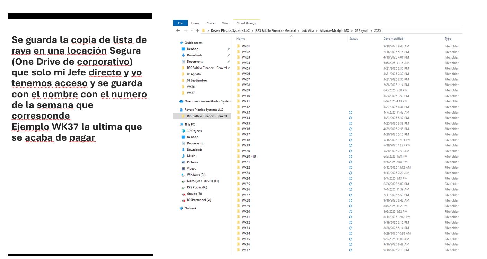The height and width of the screenshot is (259, 487).
Task: Select RPS Saltillo Finance - General under Revere
Action: tap(207, 116)
